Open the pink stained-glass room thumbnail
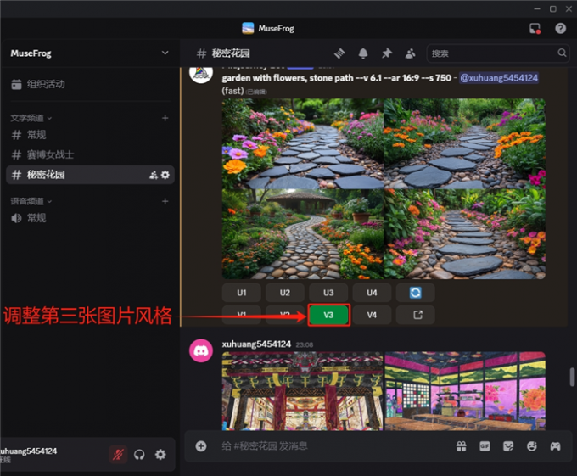Viewport: 577px width, 476px height. pos(465,391)
